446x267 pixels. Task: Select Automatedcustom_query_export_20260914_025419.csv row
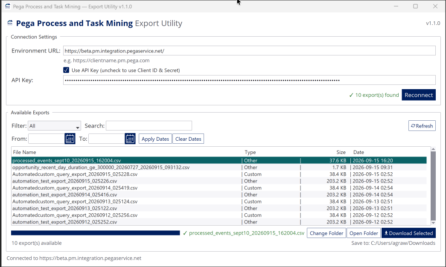219,188
